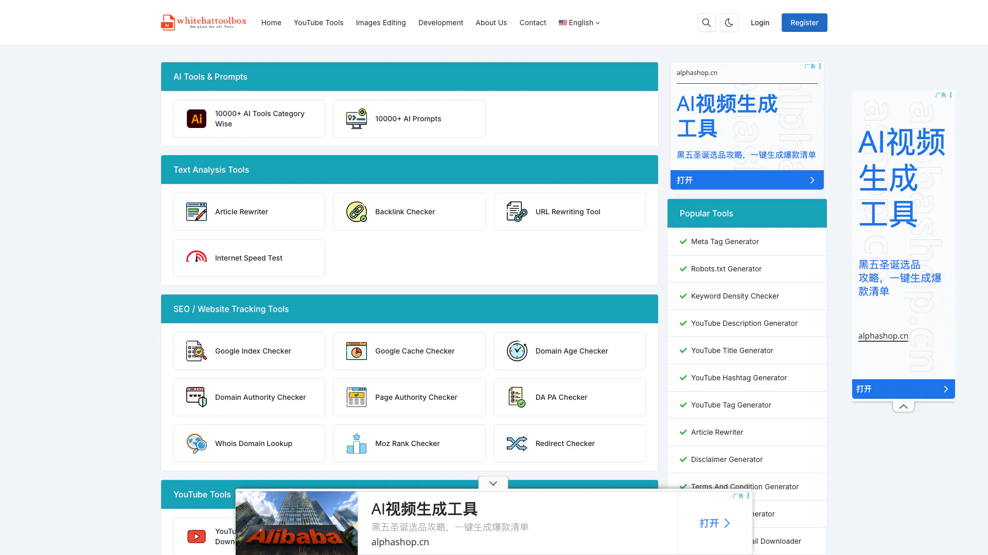The width and height of the screenshot is (988, 555).
Task: Click the Domain Age Checker clock icon
Action: click(517, 351)
